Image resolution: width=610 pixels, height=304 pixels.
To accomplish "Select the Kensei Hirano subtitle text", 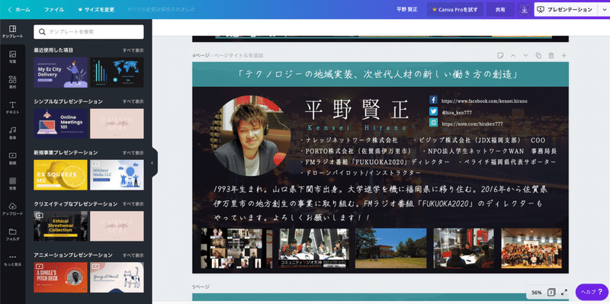I will pos(356,127).
